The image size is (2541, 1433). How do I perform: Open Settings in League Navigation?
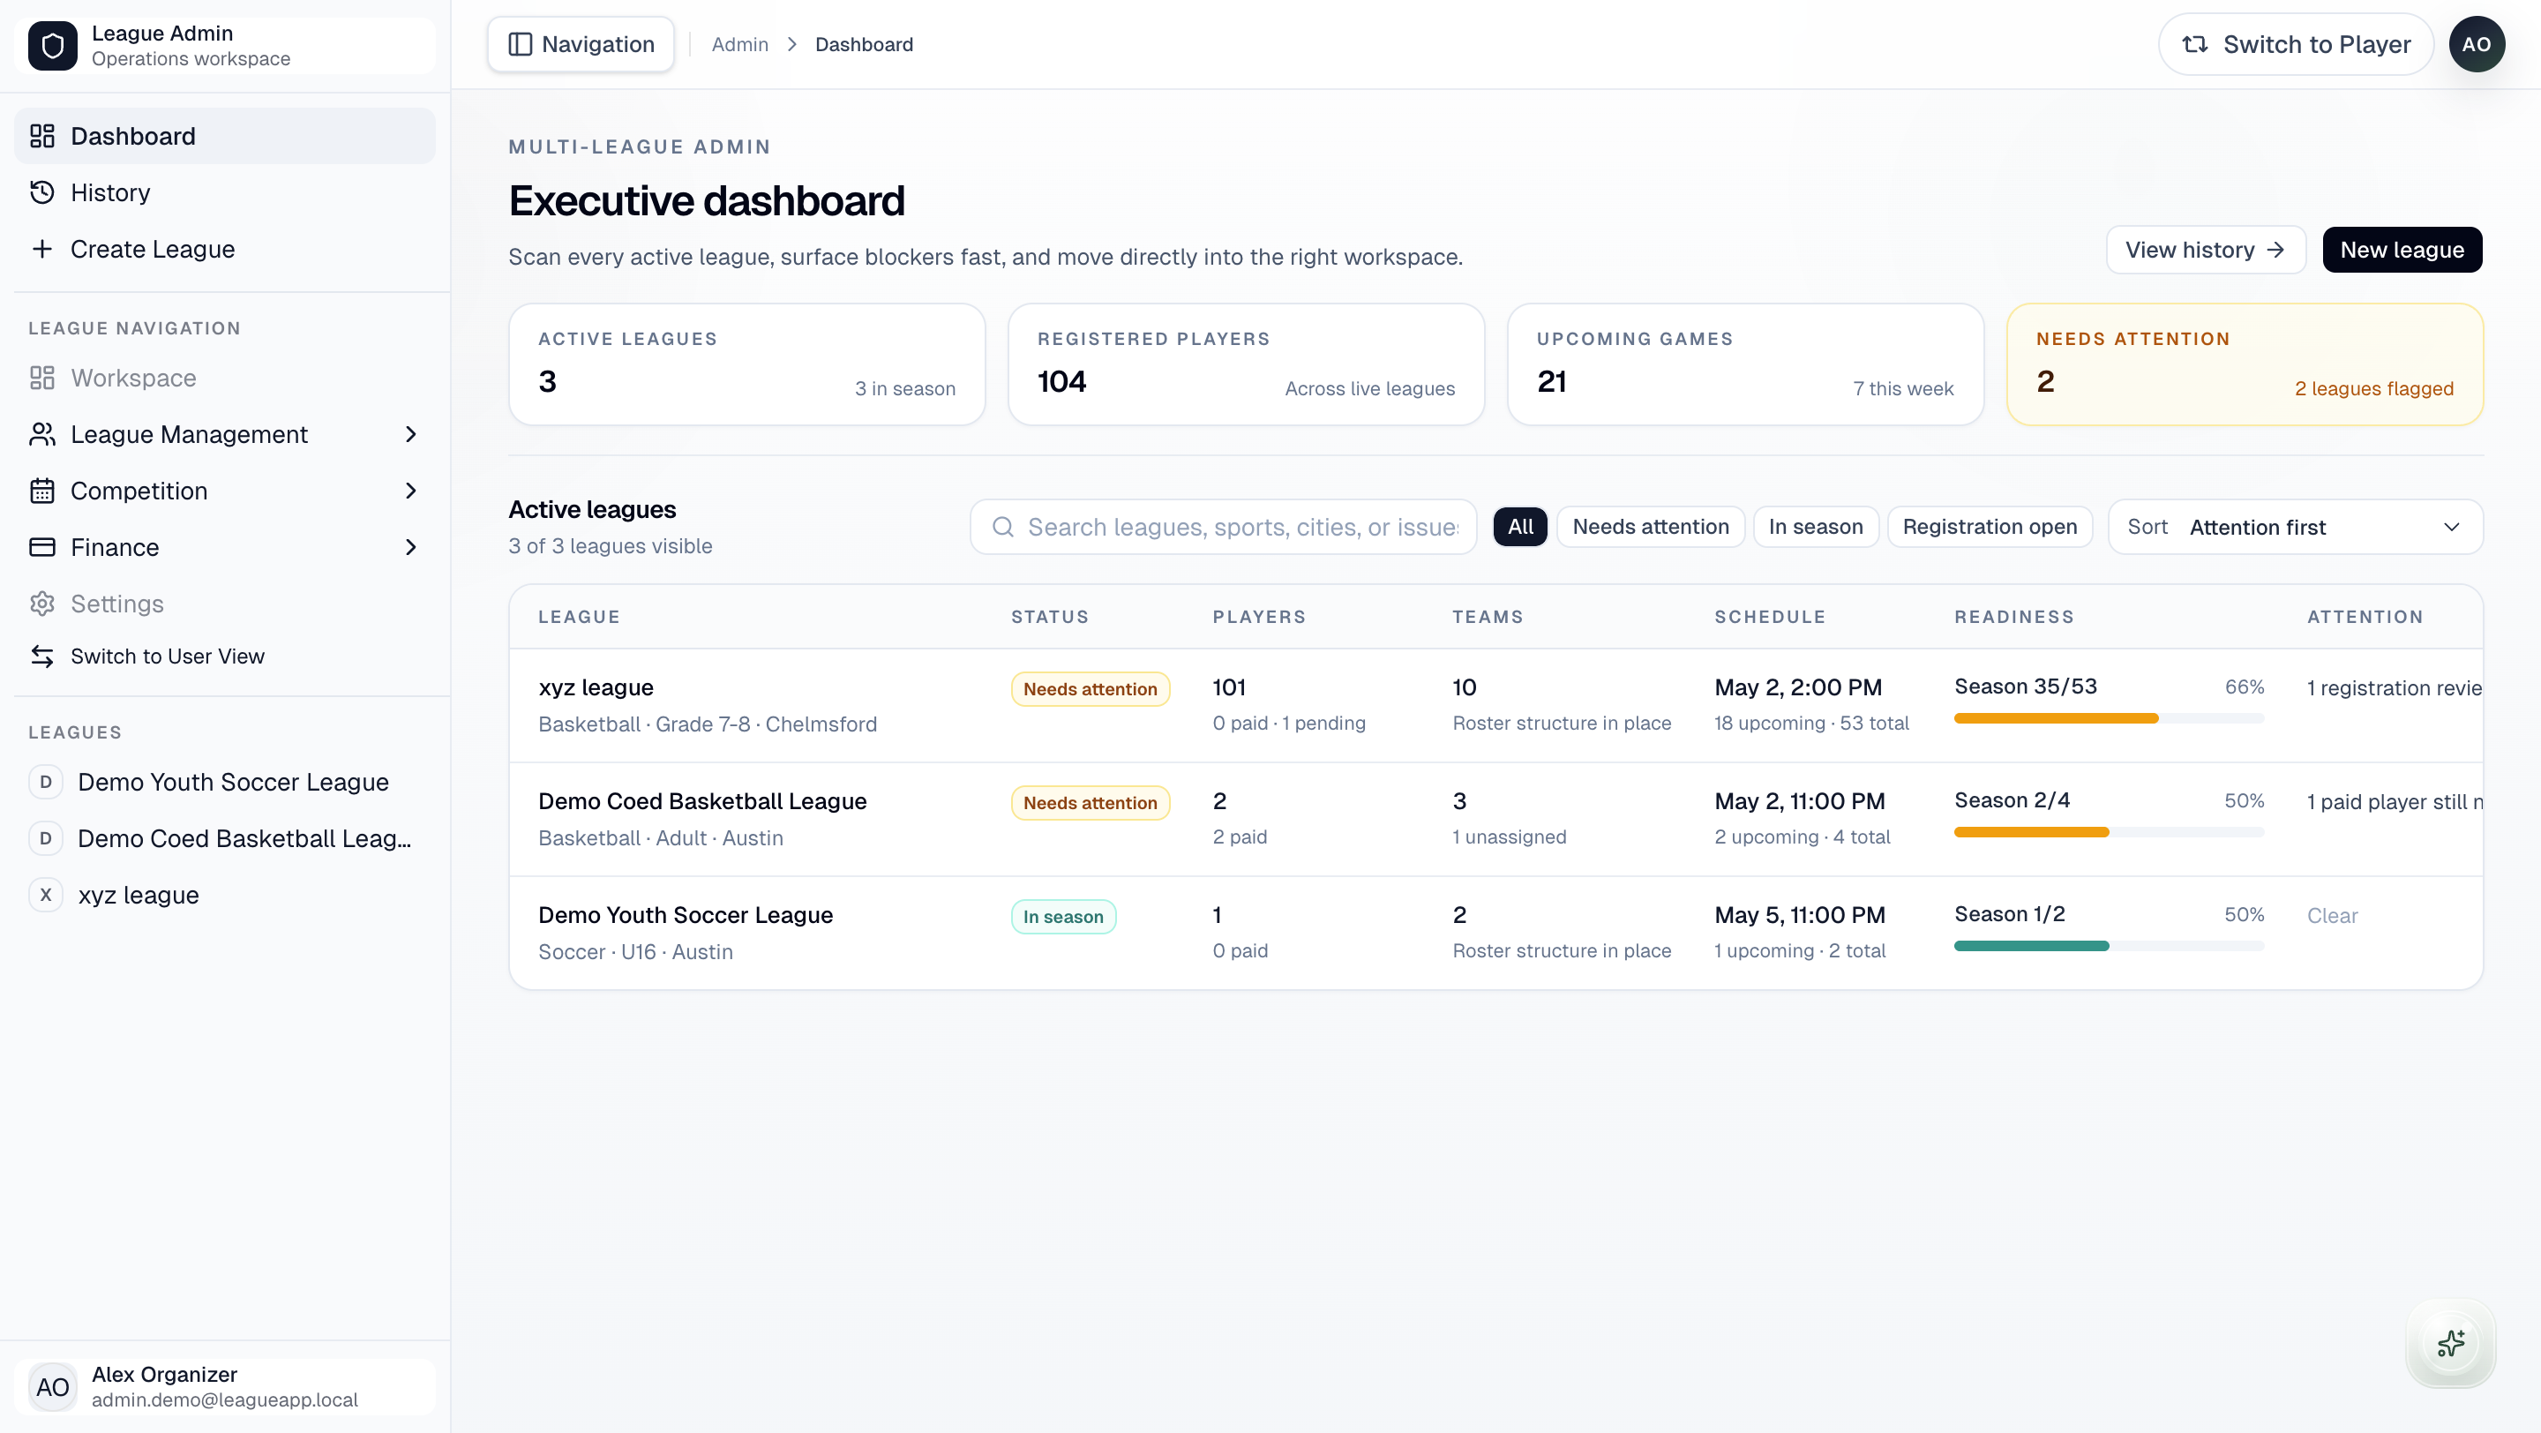(x=225, y=604)
